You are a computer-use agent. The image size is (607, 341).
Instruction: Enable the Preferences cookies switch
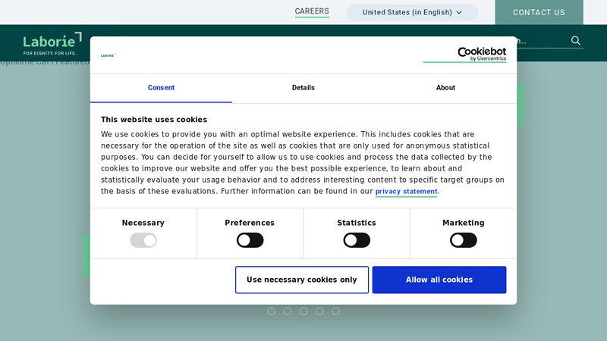[x=250, y=240]
